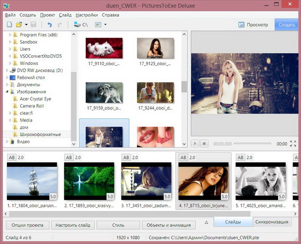
Task: Select the Media folder
Action: (x=26, y=120)
